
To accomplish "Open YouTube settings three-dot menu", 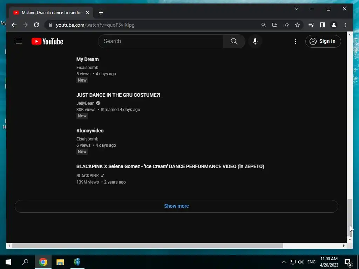I will tap(295, 41).
